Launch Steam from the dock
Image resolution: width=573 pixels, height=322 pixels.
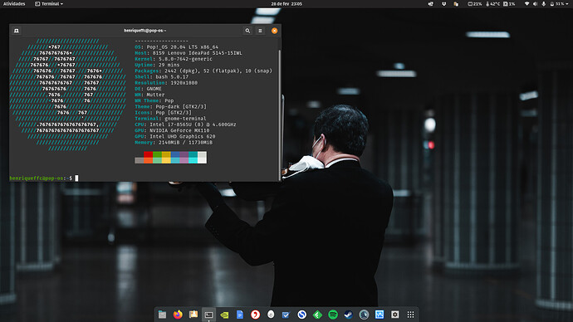pyautogui.click(x=348, y=315)
